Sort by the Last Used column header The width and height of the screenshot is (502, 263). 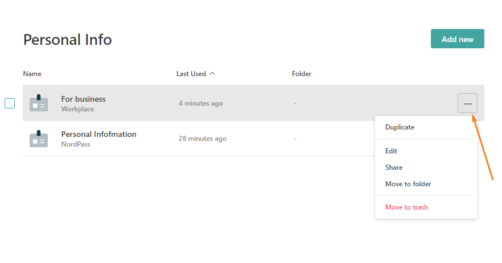point(191,74)
